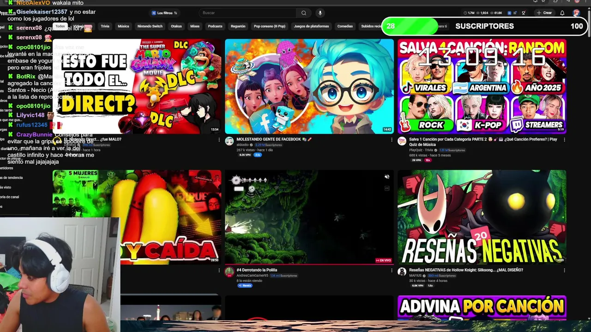Screen dimensions: 591x332
Task: Open options menu for Reseñas Negativas video
Action: tap(564, 271)
